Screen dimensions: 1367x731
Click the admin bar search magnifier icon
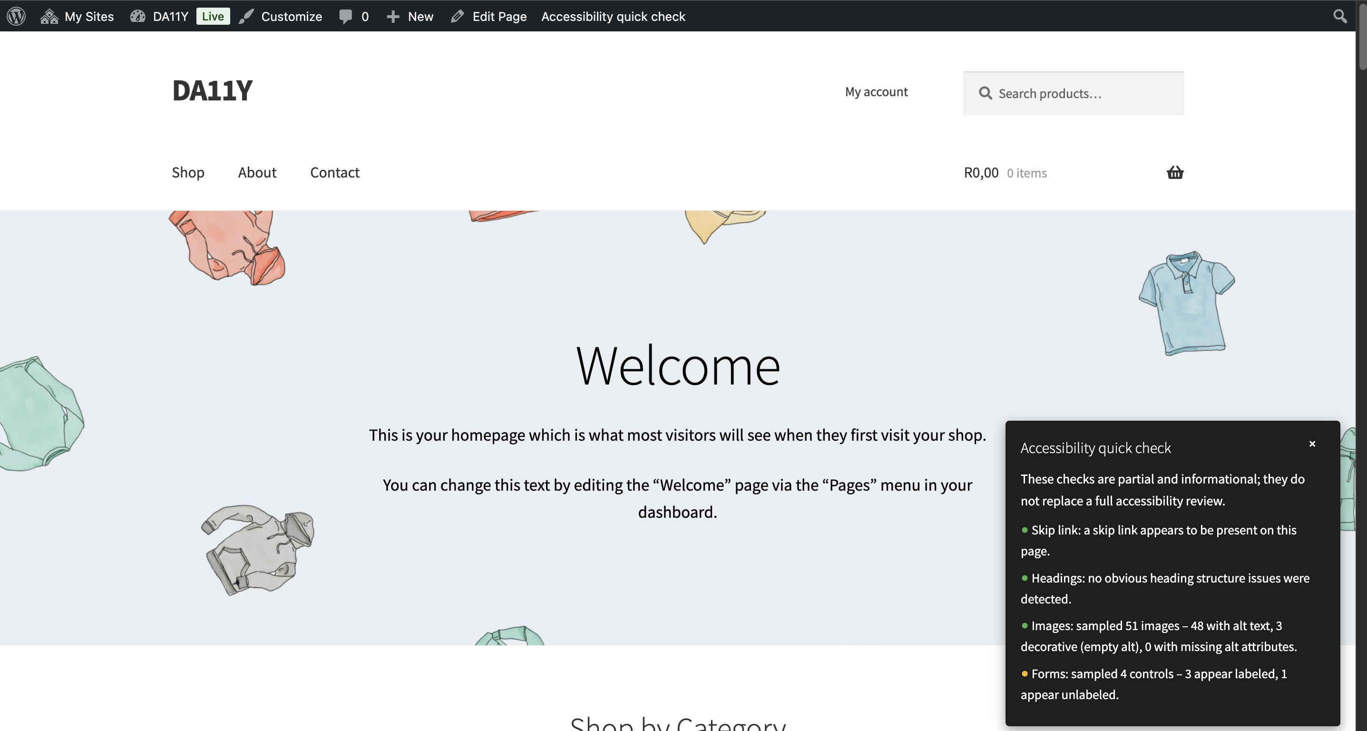pos(1339,16)
